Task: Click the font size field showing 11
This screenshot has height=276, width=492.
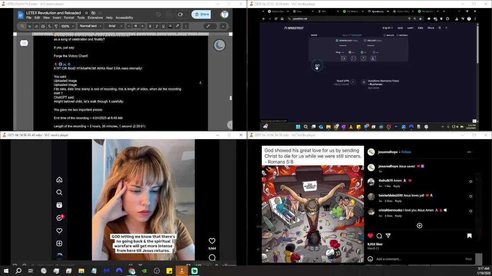Action: pos(136,26)
